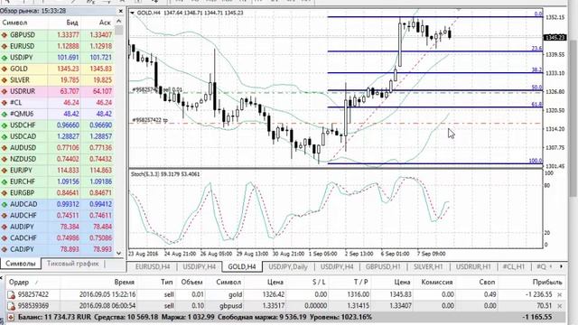Click the #958257422 sell 0.01 line label
This screenshot has height=325, width=578.
tap(157, 89)
